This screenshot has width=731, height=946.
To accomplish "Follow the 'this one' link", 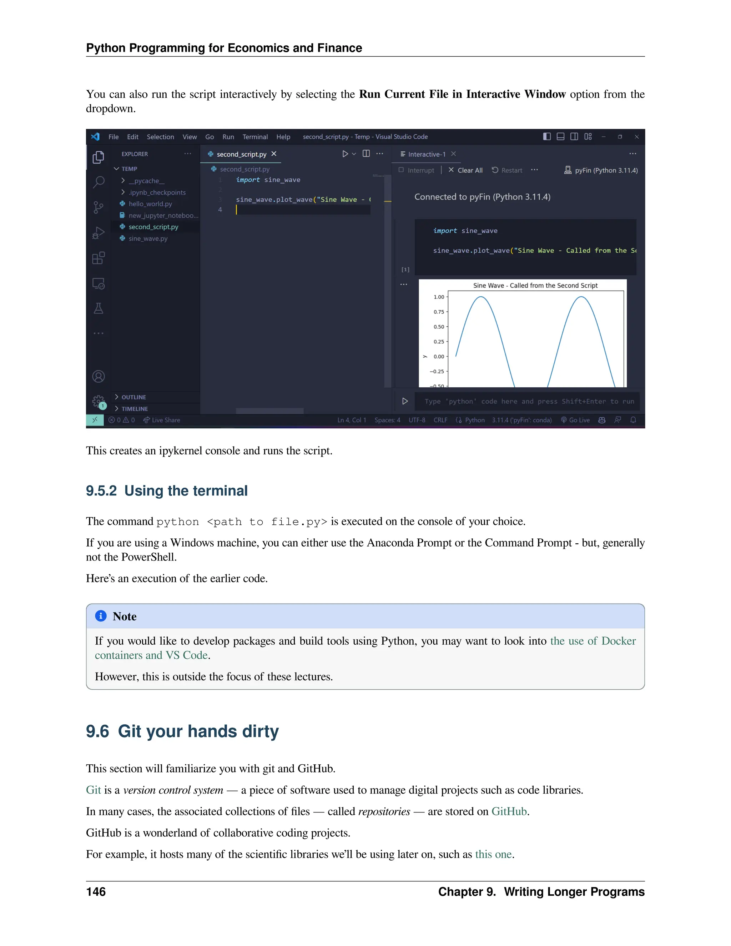I will (493, 854).
